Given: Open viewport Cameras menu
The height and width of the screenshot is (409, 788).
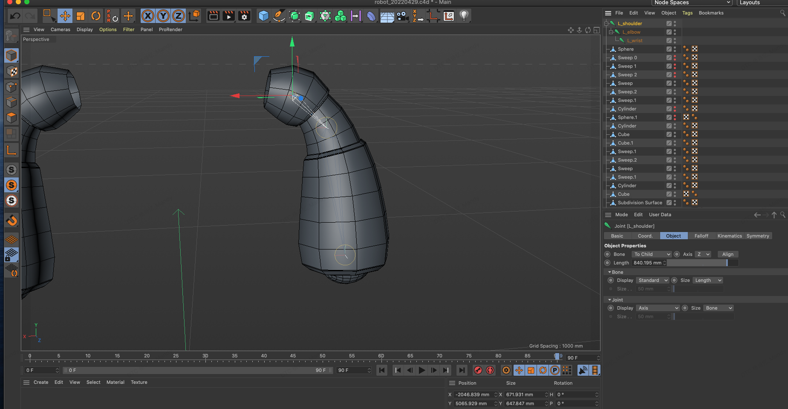Looking at the screenshot, I should [61, 29].
